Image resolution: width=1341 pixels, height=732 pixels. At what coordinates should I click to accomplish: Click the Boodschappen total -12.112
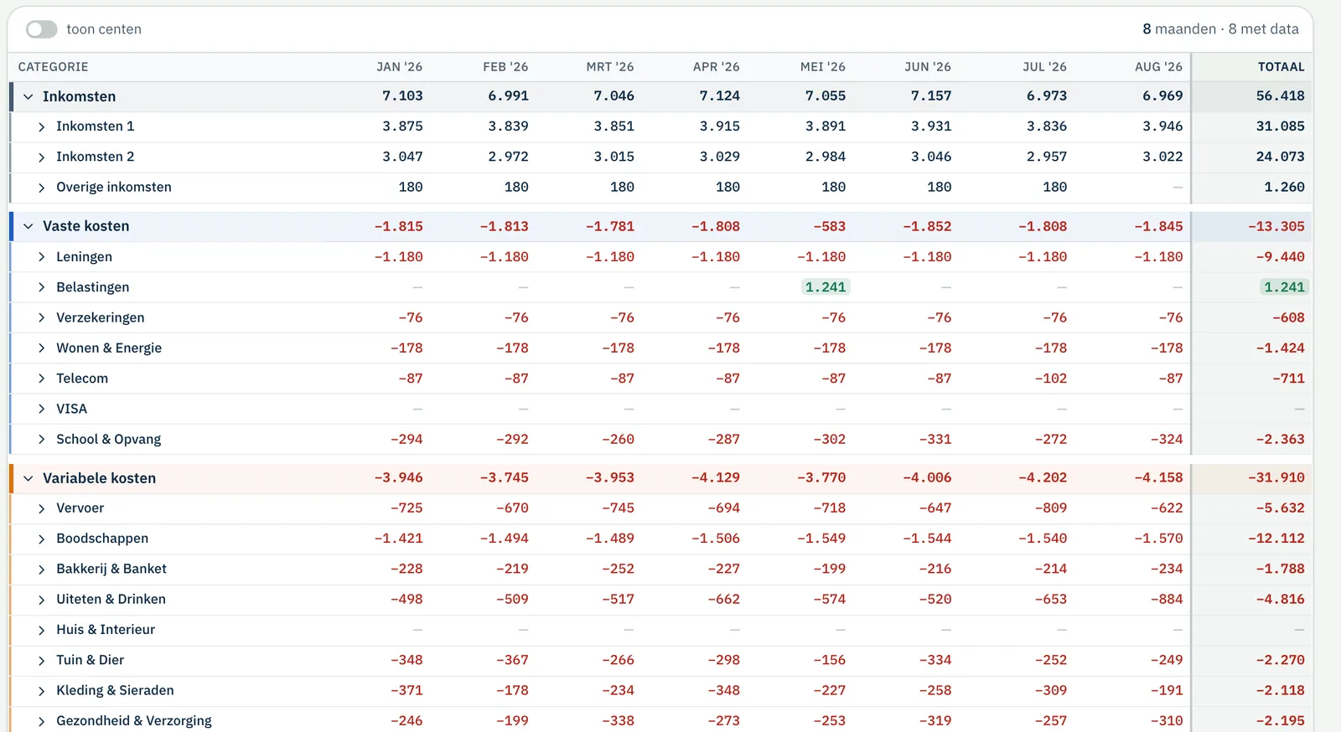point(1276,539)
